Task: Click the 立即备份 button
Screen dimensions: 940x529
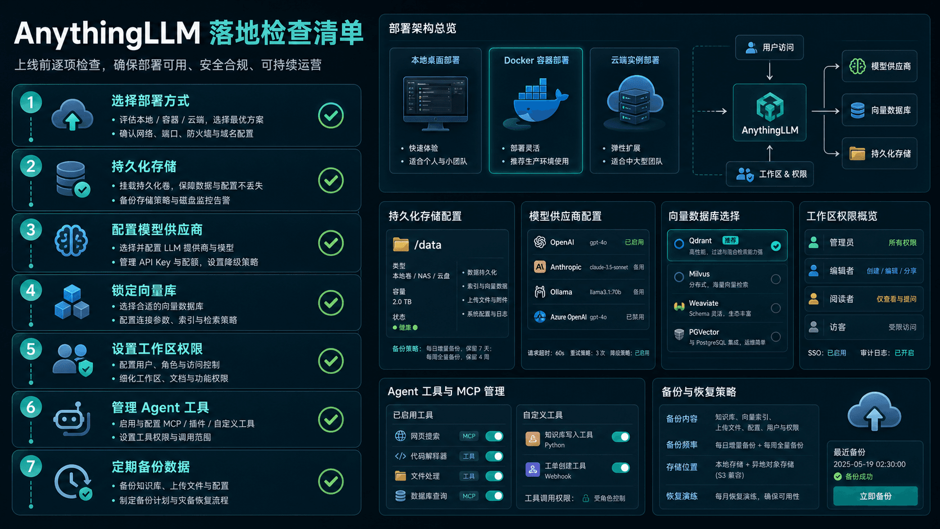Action: [875, 496]
